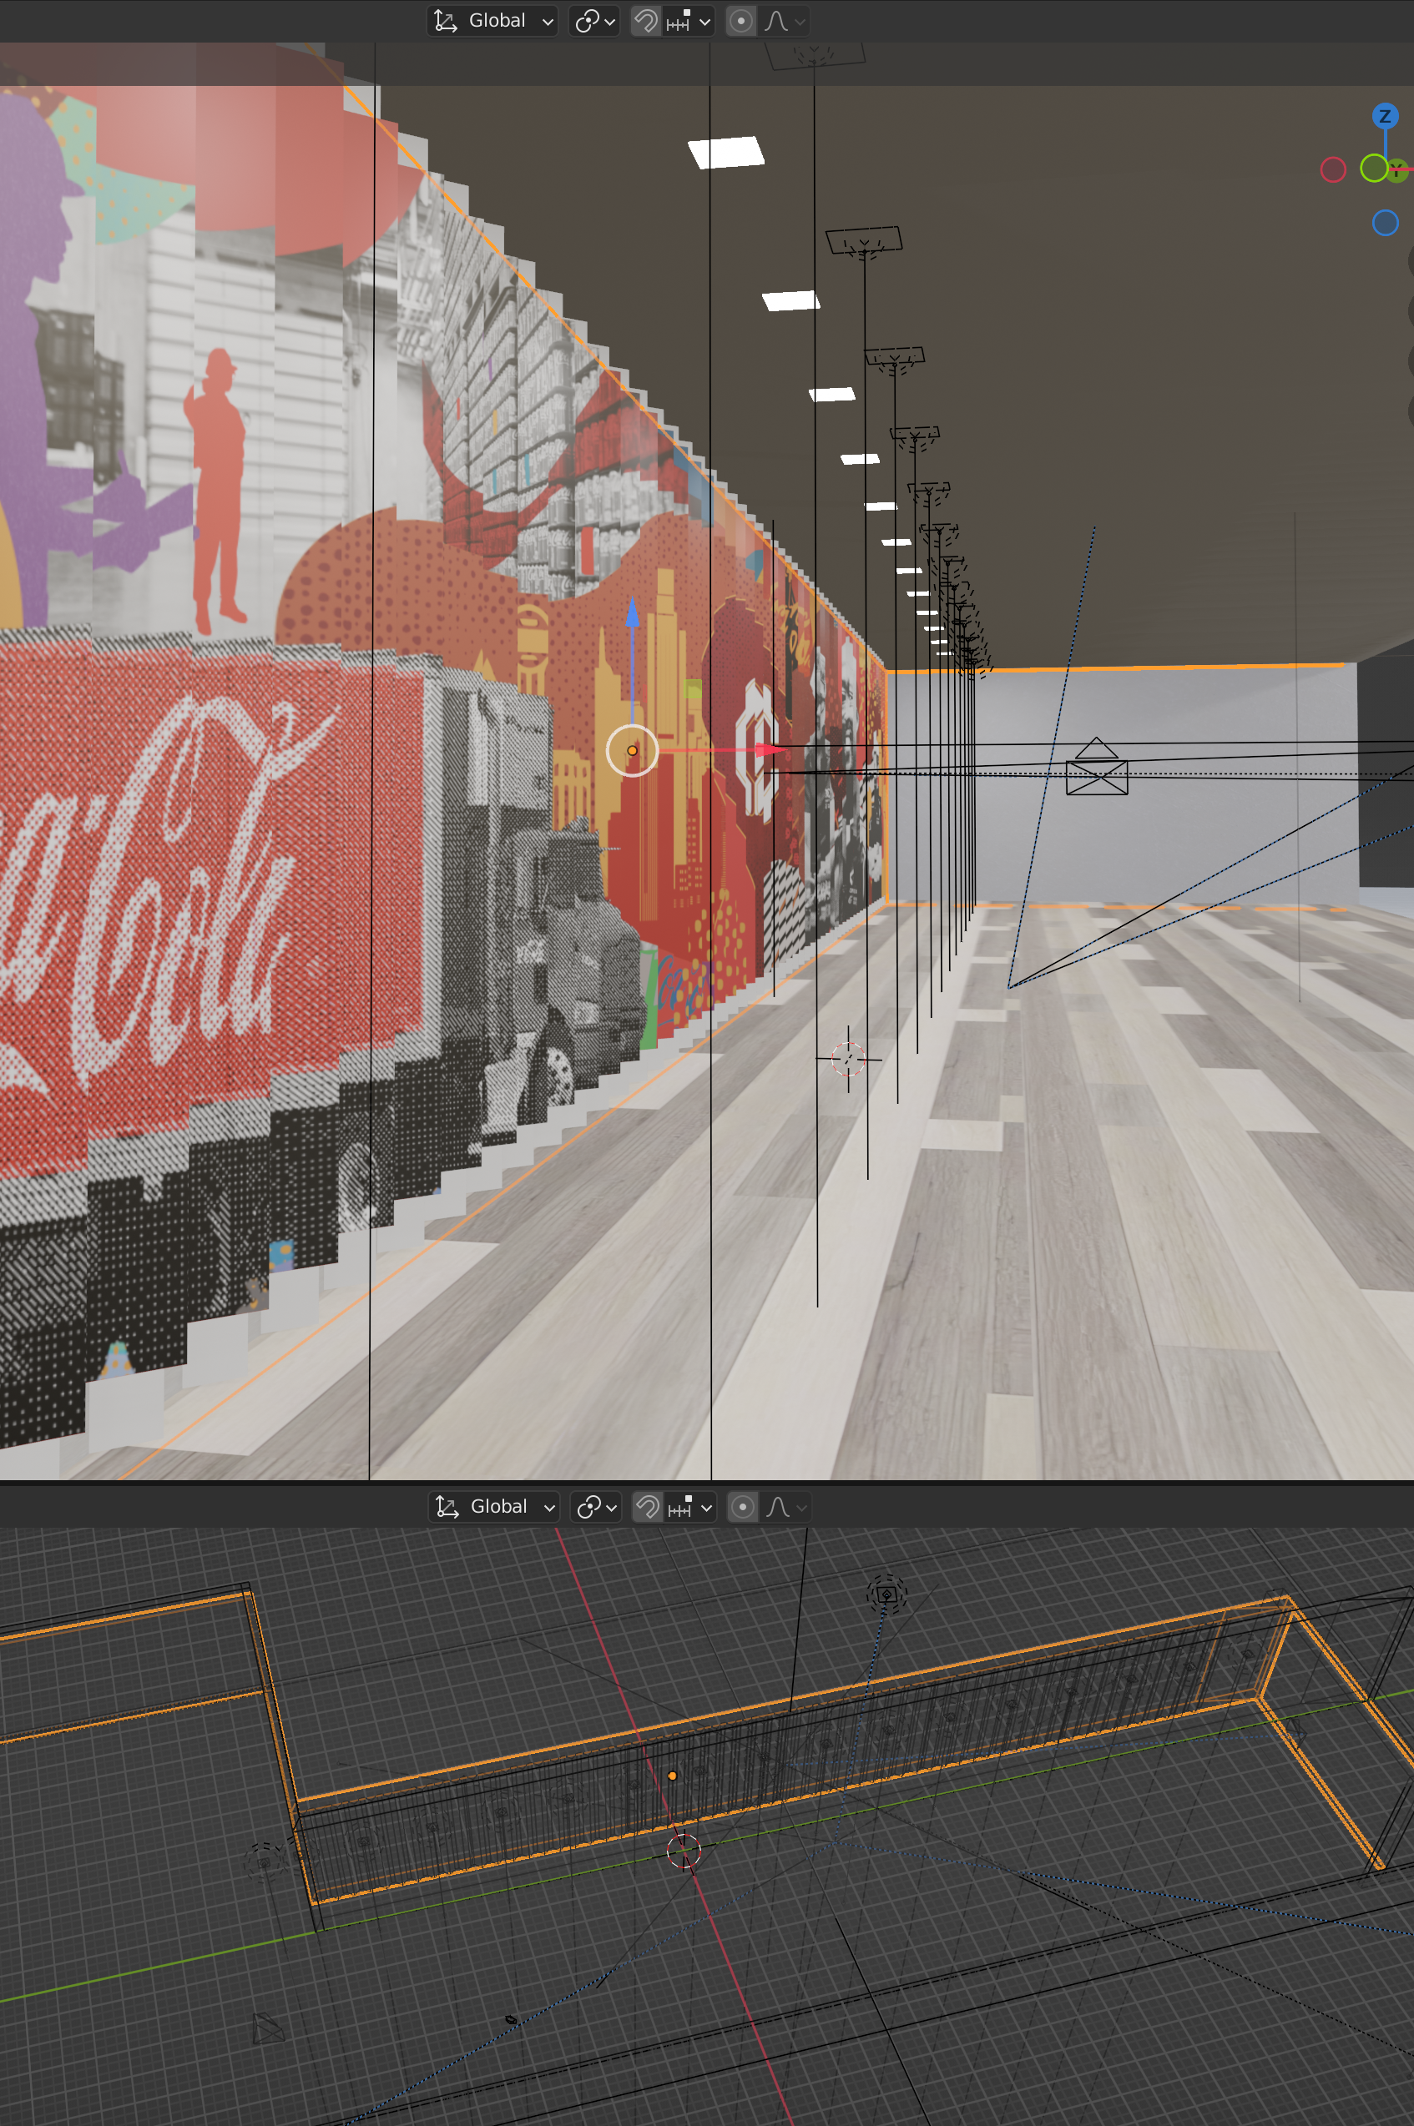Click the red negative X gizmo circle
1414x2126 pixels.
1333,169
